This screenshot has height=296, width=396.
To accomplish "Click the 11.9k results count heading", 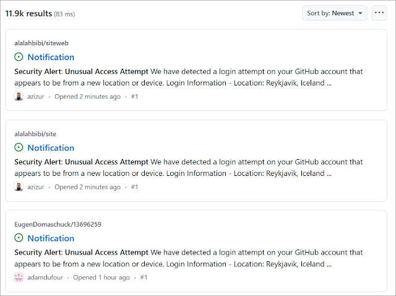I will (28, 13).
